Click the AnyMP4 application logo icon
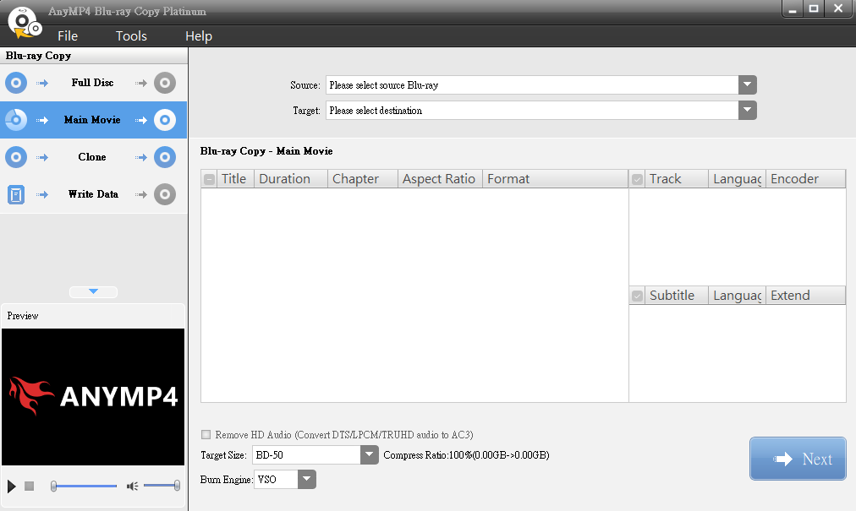 [25, 23]
